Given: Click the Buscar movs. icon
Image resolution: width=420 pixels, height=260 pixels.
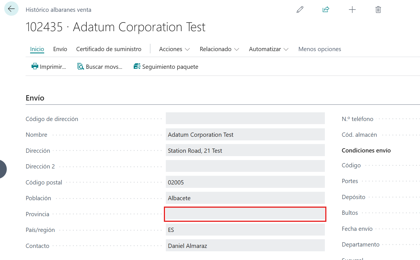Looking at the screenshot, I should click(81, 67).
